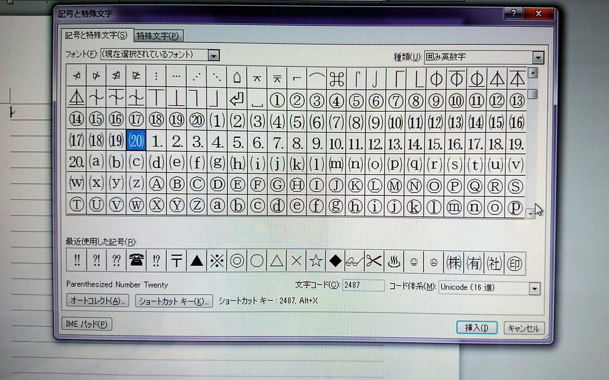
Task: Select the parenthesized (z) letter symbol
Action: click(136, 183)
